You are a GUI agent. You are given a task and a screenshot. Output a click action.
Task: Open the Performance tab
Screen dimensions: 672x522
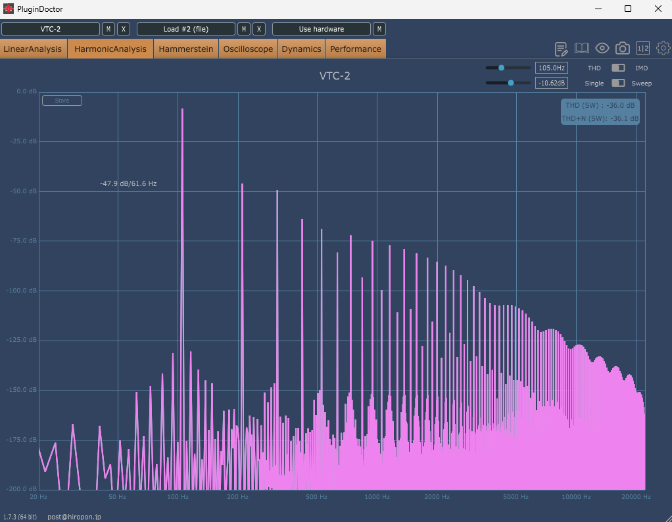355,49
